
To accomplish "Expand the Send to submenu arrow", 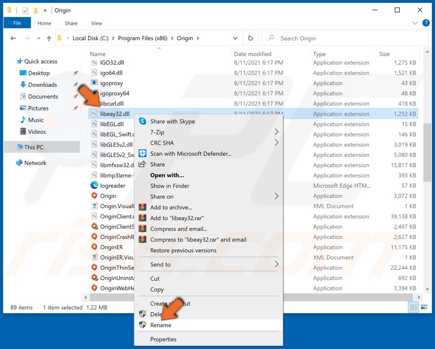I will click(276, 264).
